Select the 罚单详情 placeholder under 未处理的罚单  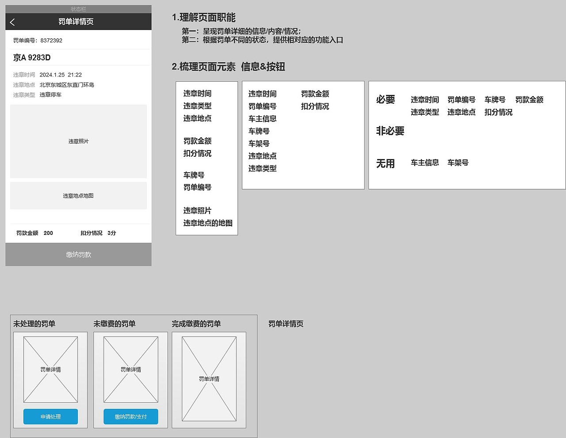coord(50,370)
